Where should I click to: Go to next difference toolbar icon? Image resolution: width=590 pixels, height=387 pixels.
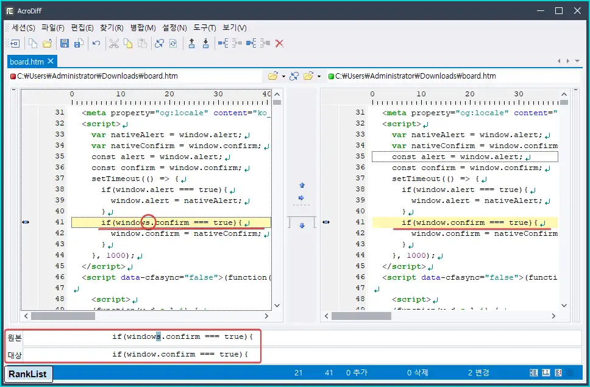[x=205, y=44]
